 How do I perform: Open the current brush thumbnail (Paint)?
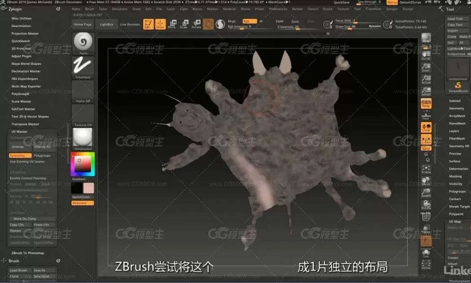point(83,44)
